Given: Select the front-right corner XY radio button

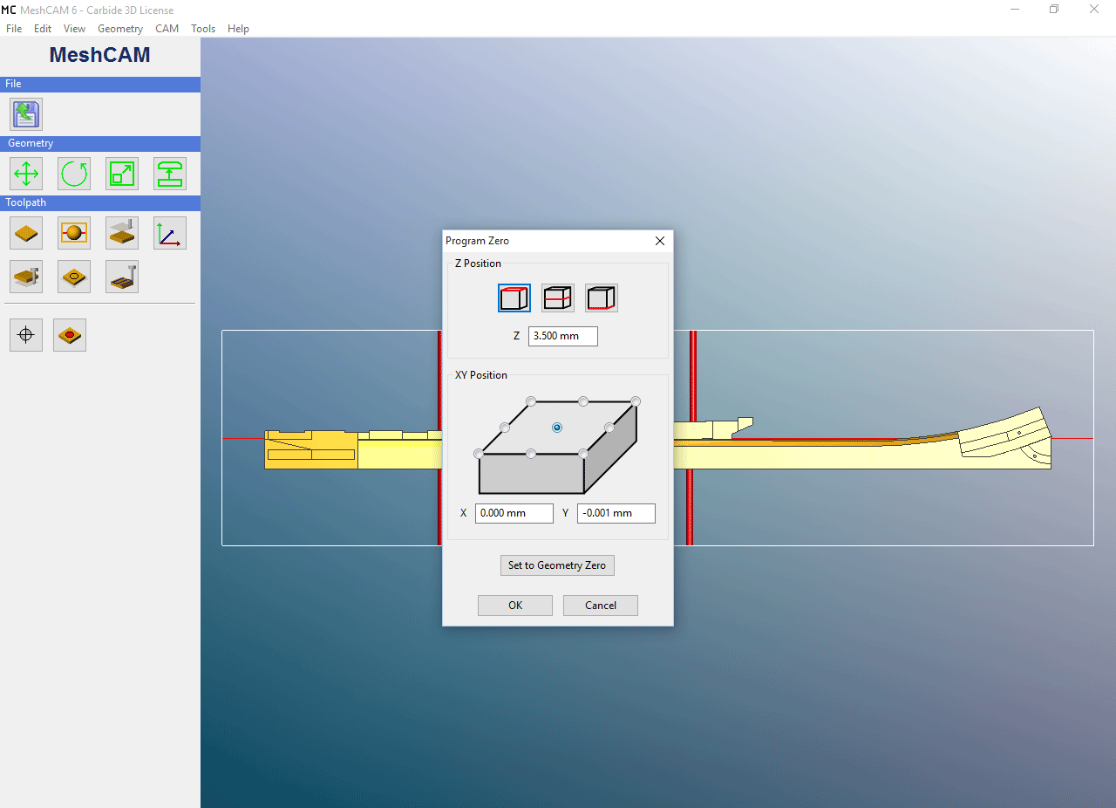Looking at the screenshot, I should 583,454.
